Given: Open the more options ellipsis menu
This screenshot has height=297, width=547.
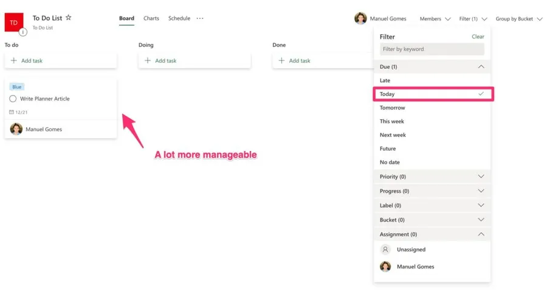Looking at the screenshot, I should [200, 18].
